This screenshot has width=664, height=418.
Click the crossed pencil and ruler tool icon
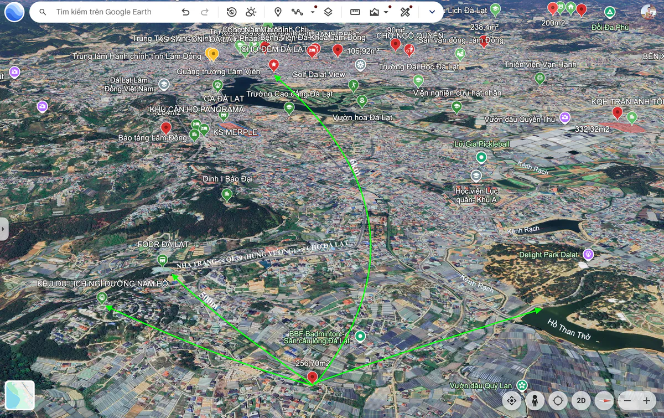[405, 12]
